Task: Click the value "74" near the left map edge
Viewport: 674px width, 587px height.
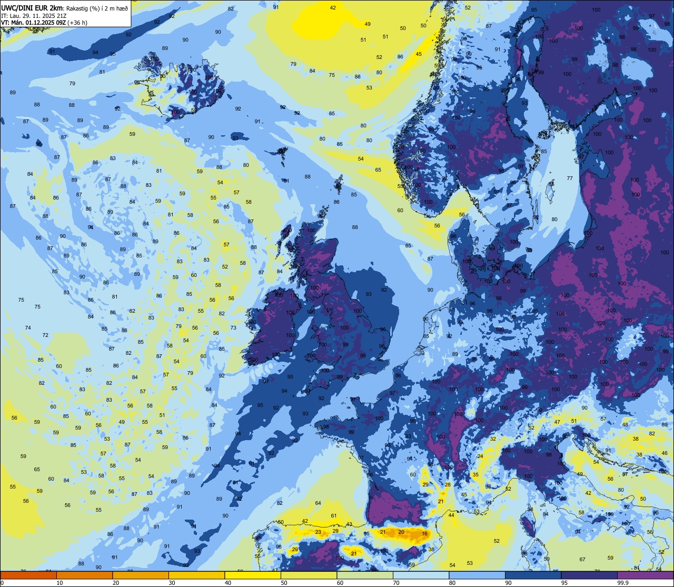Action: [28, 327]
